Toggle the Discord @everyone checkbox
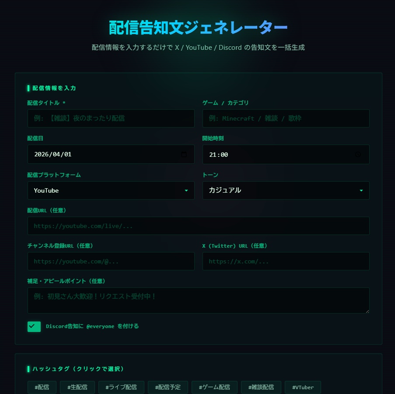This screenshot has width=395, height=394. (x=34, y=326)
